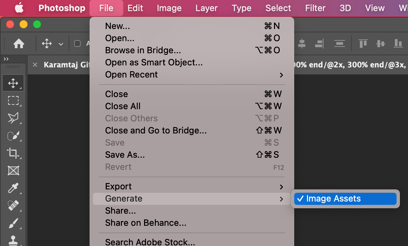Open the Photoshop application menu

pos(62,8)
